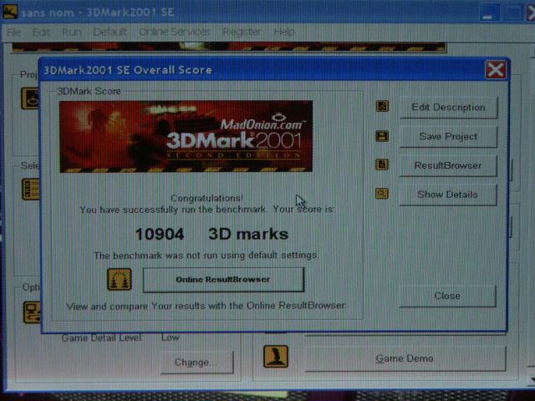Click the Online ResultBrowser trees icon

pos(119,279)
